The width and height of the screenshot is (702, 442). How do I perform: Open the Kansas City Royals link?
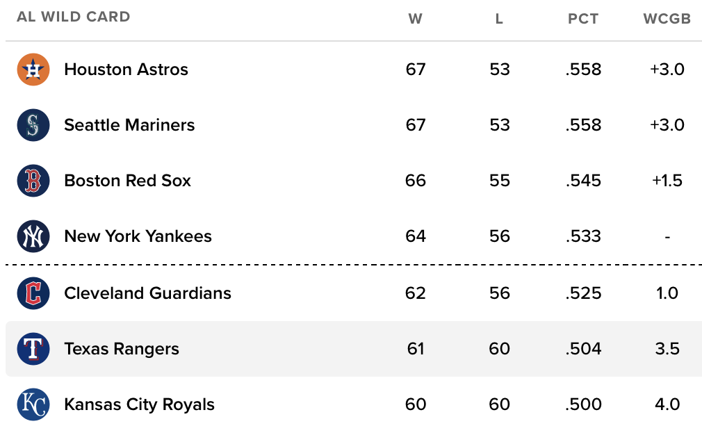pos(139,404)
